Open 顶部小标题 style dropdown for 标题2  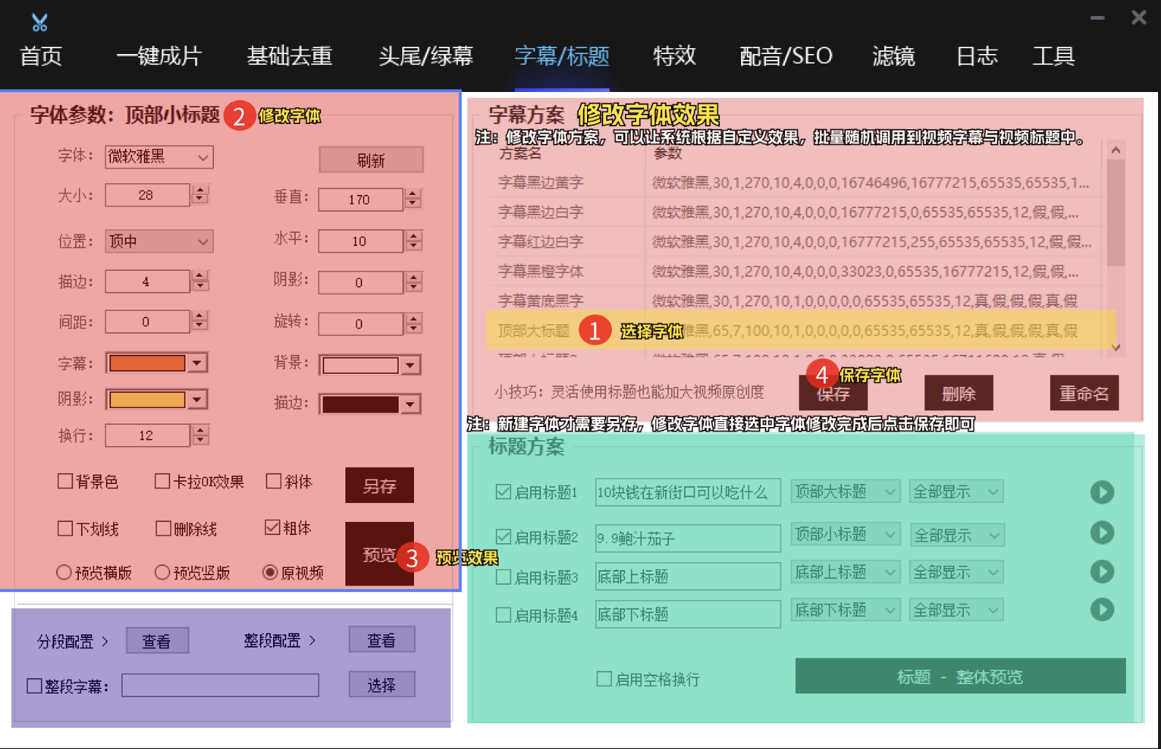coord(846,534)
